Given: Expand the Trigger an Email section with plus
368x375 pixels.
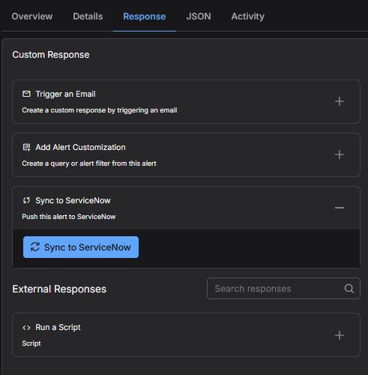Looking at the screenshot, I should 340,101.
